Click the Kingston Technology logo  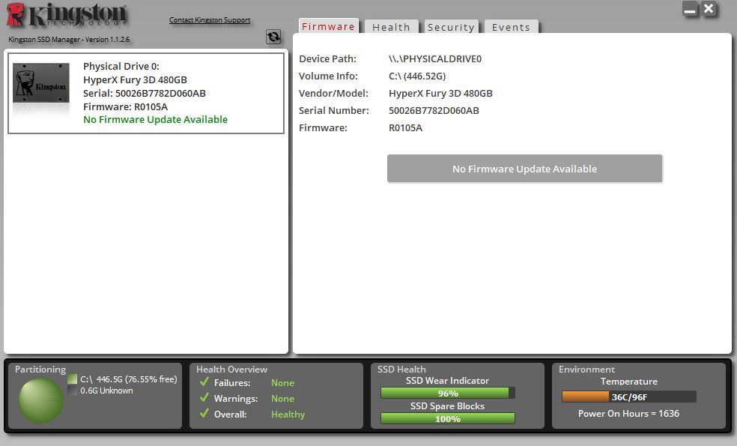coord(67,14)
